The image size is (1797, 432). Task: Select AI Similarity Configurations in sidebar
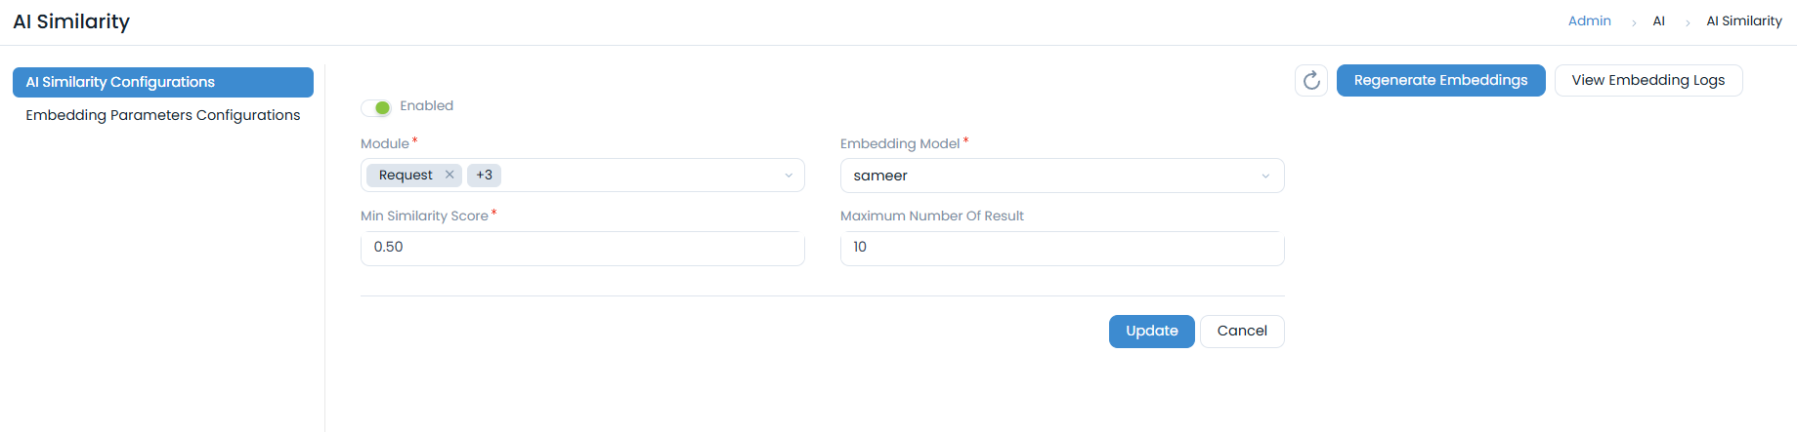tap(163, 83)
